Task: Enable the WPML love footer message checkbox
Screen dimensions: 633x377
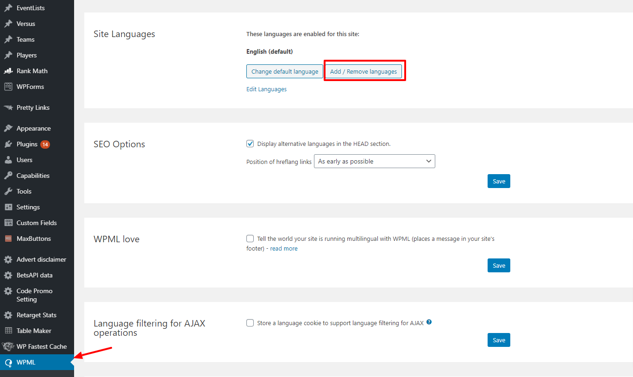Action: pos(250,239)
